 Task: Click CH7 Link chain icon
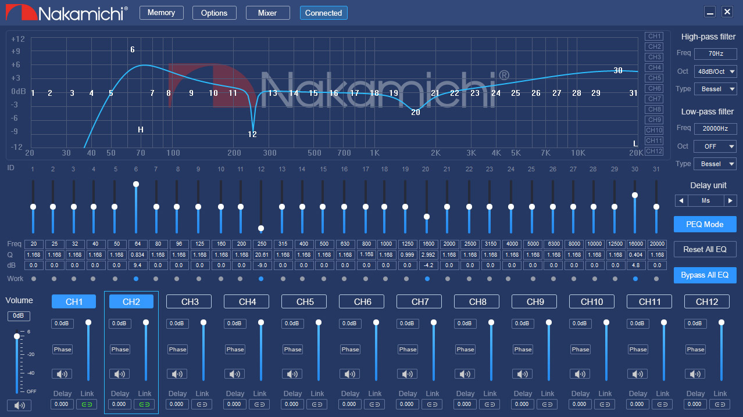[432, 404]
